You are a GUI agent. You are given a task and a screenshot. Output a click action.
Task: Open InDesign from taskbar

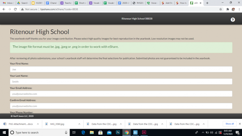[144, 133]
